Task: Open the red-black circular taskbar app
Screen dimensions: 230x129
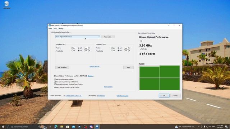Action: click(x=86, y=126)
